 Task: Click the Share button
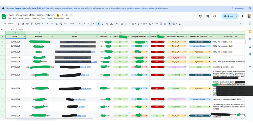click(x=228, y=16)
